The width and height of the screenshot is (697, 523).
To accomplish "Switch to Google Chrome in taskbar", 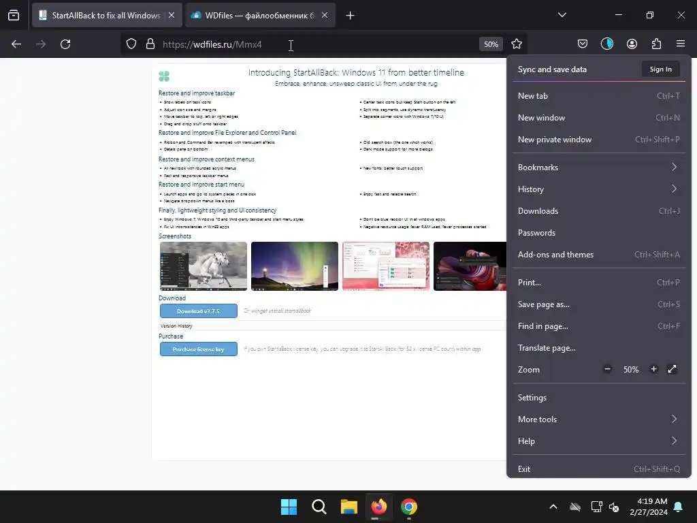I will tap(409, 507).
